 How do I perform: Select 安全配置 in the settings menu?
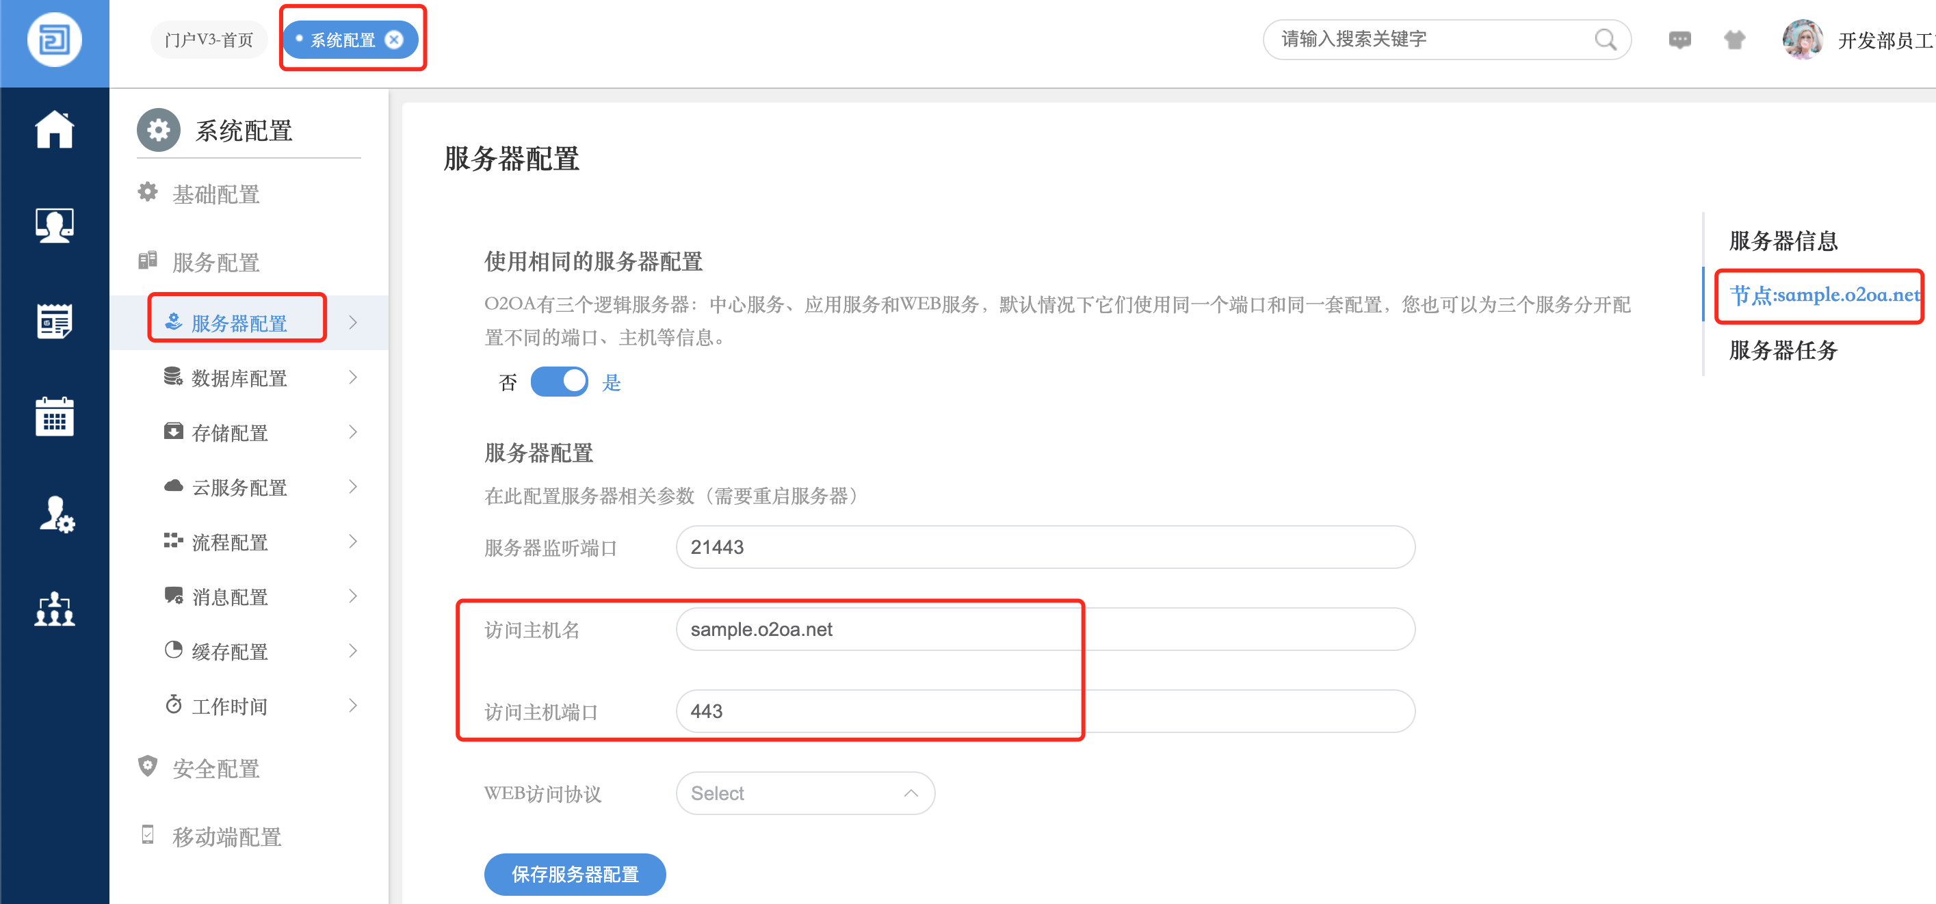point(215,768)
